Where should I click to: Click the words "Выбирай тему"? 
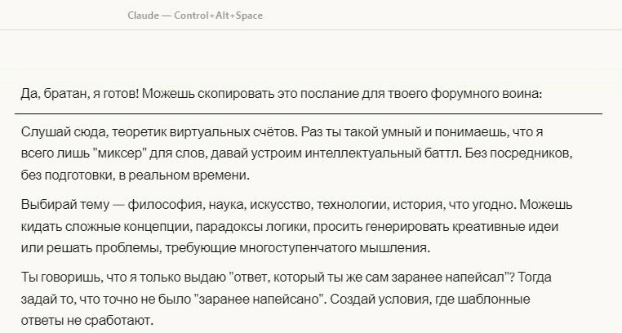pyautogui.click(x=64, y=205)
